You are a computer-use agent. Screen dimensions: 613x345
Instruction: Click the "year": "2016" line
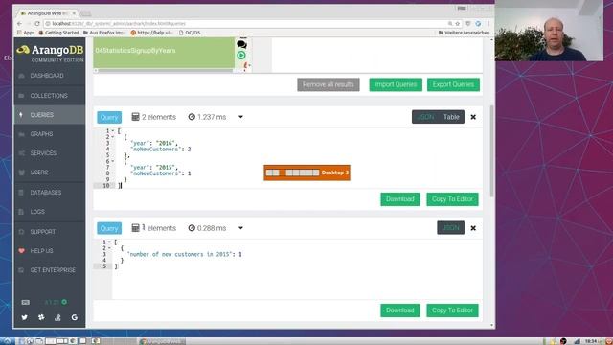tap(154, 143)
